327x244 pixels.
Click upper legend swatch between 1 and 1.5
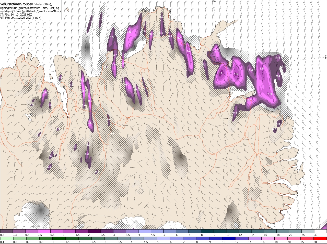pyautogui.click(x=69, y=231)
